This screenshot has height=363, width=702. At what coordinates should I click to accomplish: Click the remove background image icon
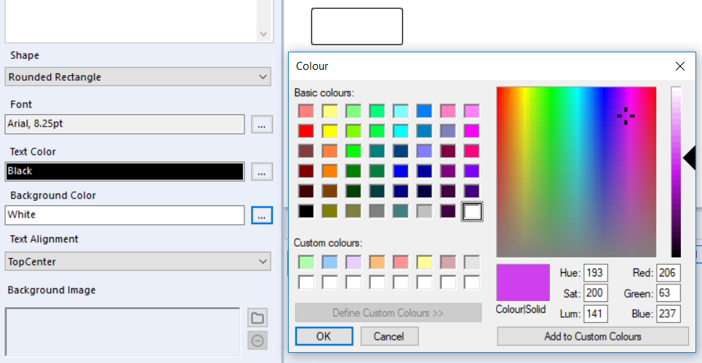tap(258, 340)
